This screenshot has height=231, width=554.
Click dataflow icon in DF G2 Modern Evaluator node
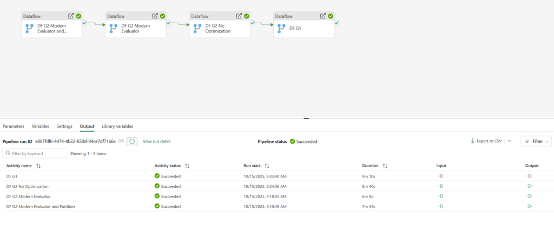(114, 29)
